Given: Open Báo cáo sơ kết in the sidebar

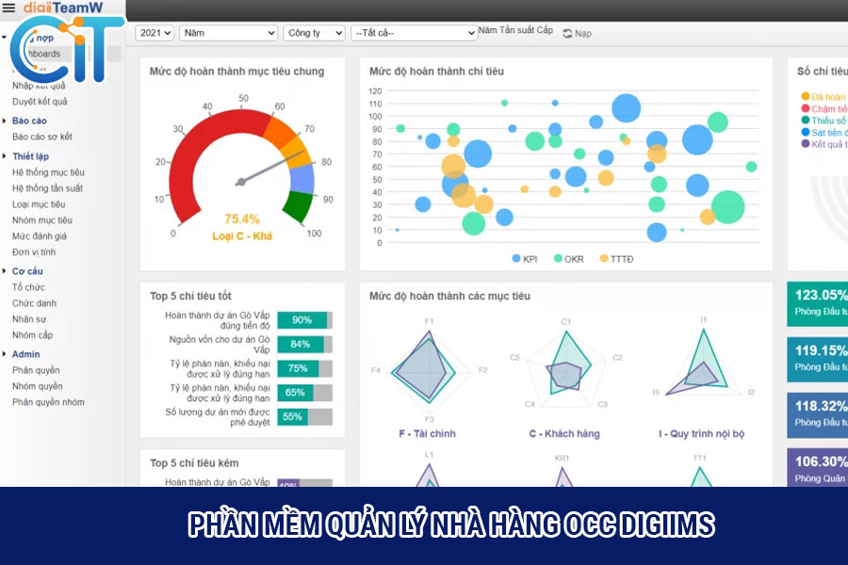Looking at the screenshot, I should (x=42, y=137).
